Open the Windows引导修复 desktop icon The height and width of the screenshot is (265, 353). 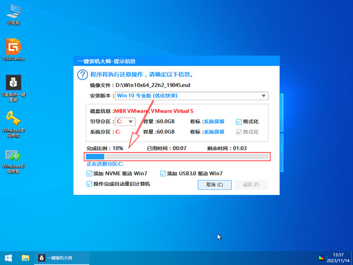[x=13, y=161]
